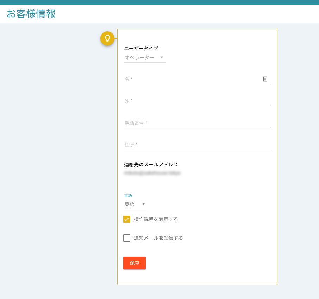Click the contact card icon in 名 field
Viewport: 319px width, 299px height.
pos(265,79)
